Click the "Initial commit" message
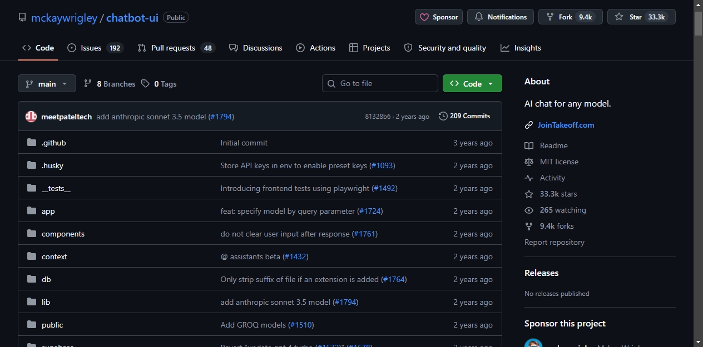Screen dimensions: 703x347 point(244,143)
